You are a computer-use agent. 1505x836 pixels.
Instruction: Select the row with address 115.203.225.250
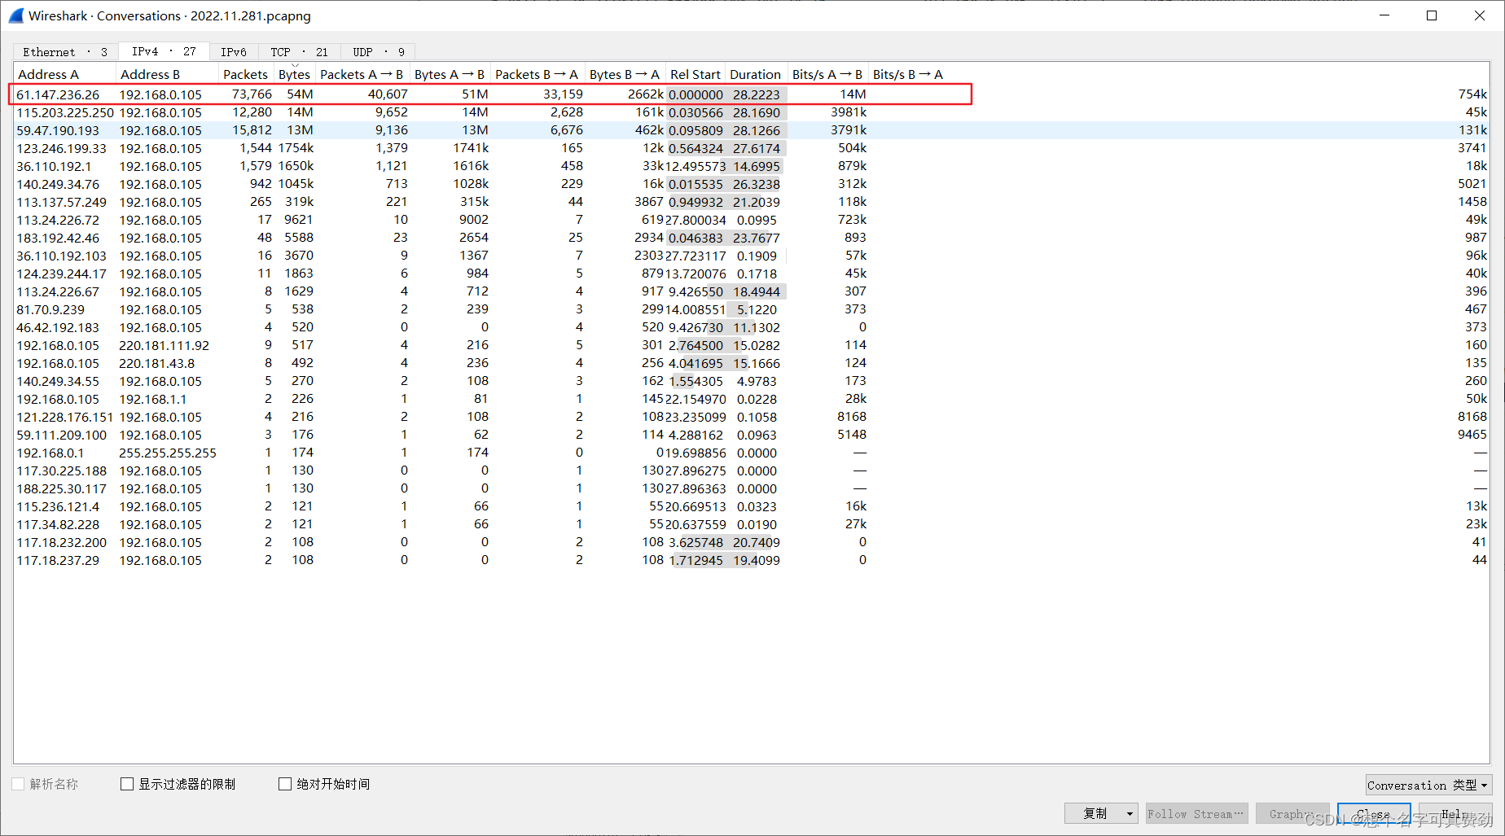pyautogui.click(x=752, y=112)
